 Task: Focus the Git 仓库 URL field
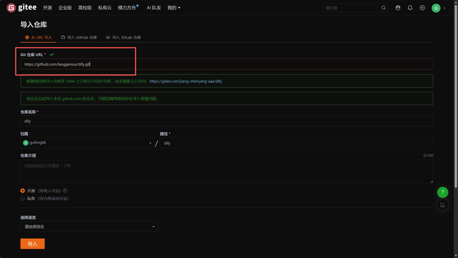(227, 64)
